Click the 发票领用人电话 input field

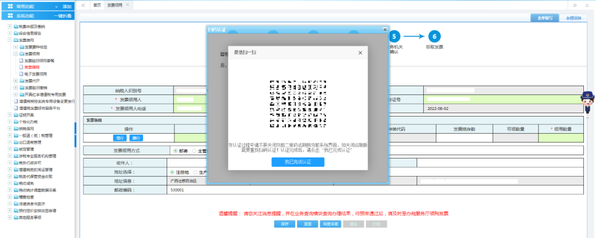190,108
